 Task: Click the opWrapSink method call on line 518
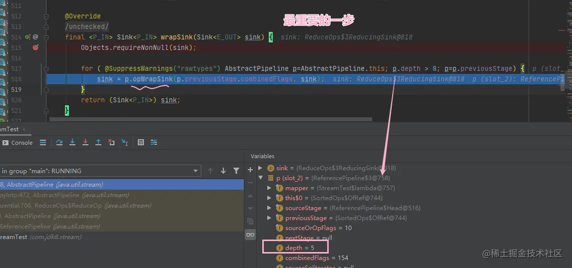click(152, 79)
